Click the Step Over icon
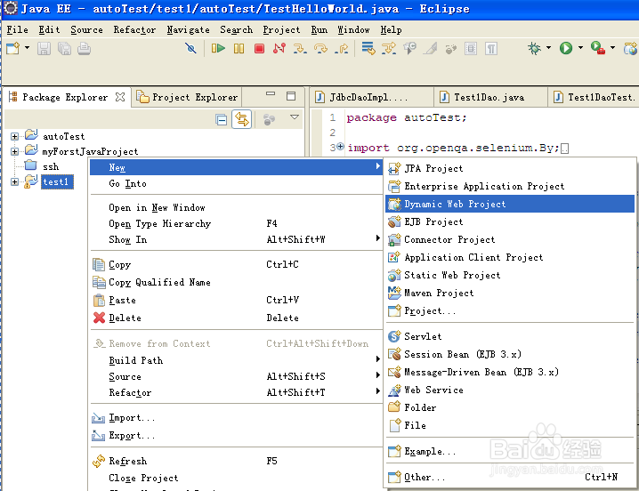This screenshot has height=491, width=639. [320, 49]
